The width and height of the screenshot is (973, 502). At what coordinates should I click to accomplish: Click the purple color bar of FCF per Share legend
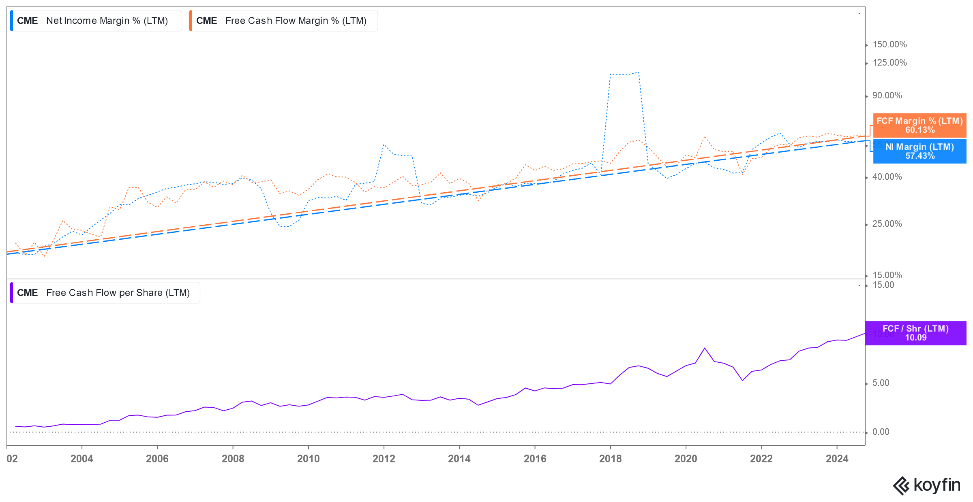tap(11, 293)
